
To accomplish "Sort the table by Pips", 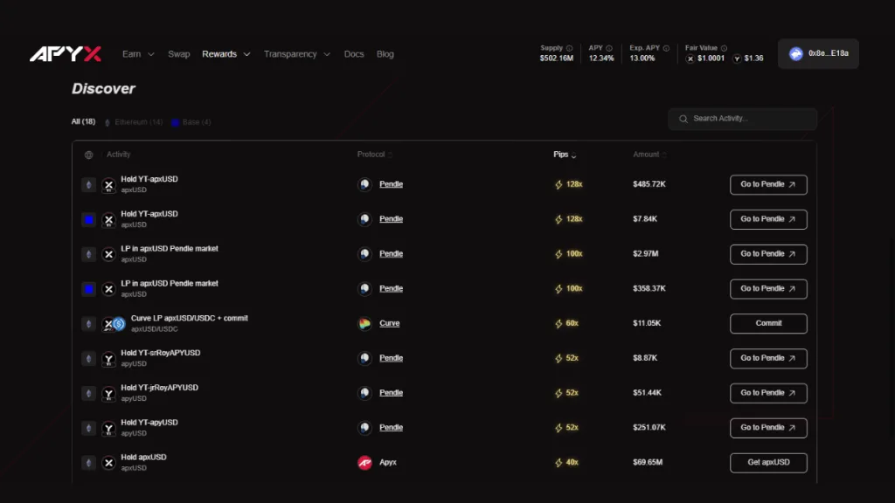I will [565, 155].
